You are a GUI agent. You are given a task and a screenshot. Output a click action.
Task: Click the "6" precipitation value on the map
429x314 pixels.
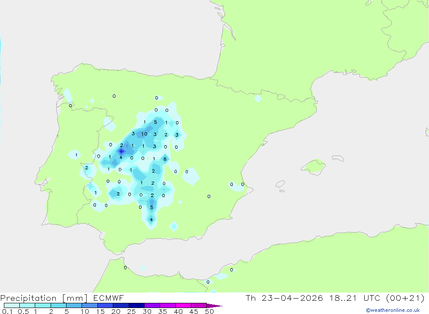tap(165, 159)
